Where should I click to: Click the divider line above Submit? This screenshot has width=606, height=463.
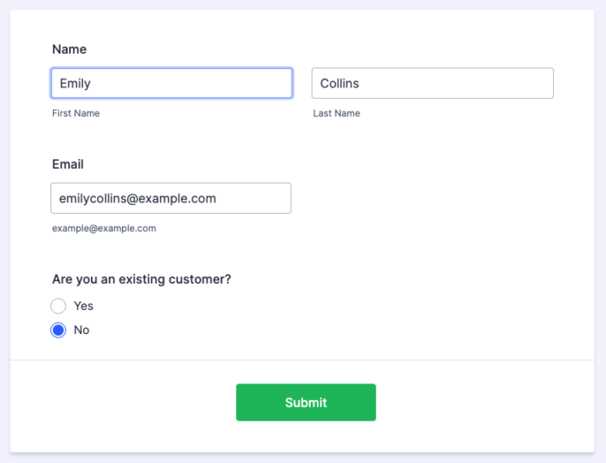tap(303, 359)
